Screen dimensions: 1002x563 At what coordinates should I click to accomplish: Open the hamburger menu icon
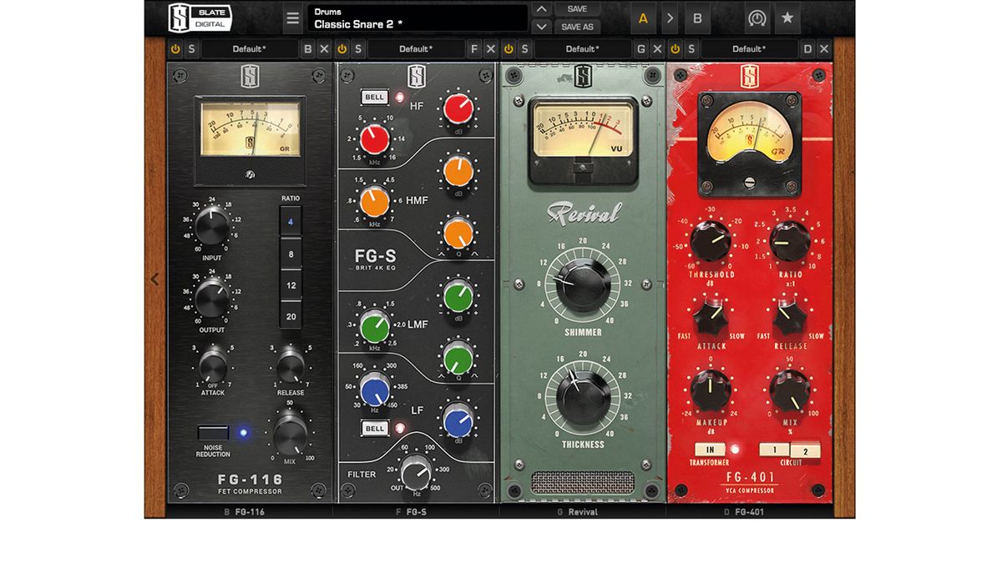(293, 18)
